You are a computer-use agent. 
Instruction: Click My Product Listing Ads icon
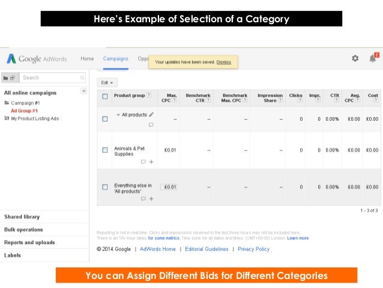(7, 118)
